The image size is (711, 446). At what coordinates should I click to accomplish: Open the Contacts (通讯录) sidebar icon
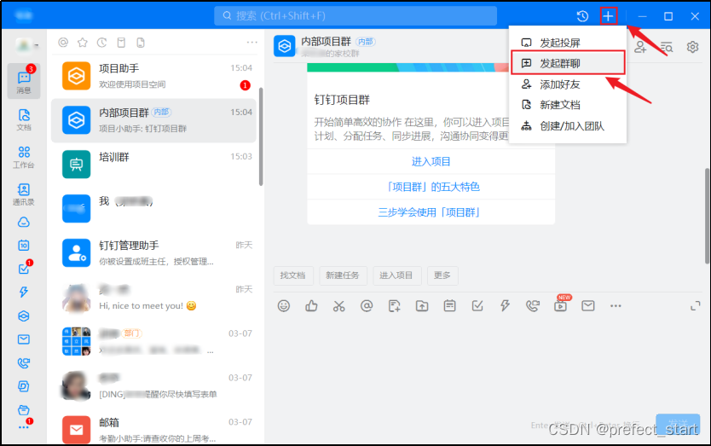(24, 194)
